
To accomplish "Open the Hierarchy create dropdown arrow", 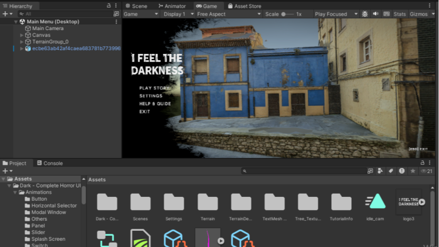I will point(11,14).
